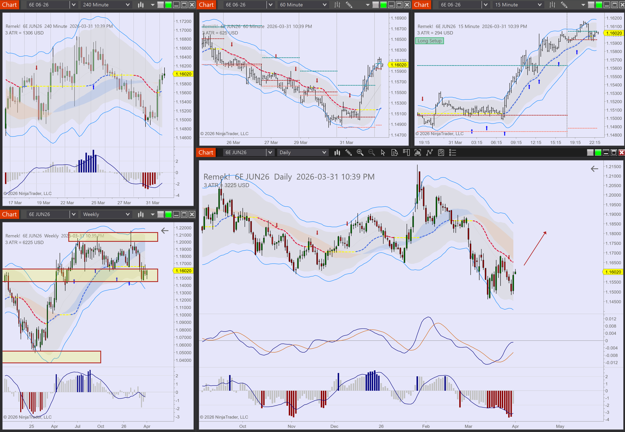625x432 pixels.
Task: Click back arrow on Weekly chart
Action: (165, 231)
